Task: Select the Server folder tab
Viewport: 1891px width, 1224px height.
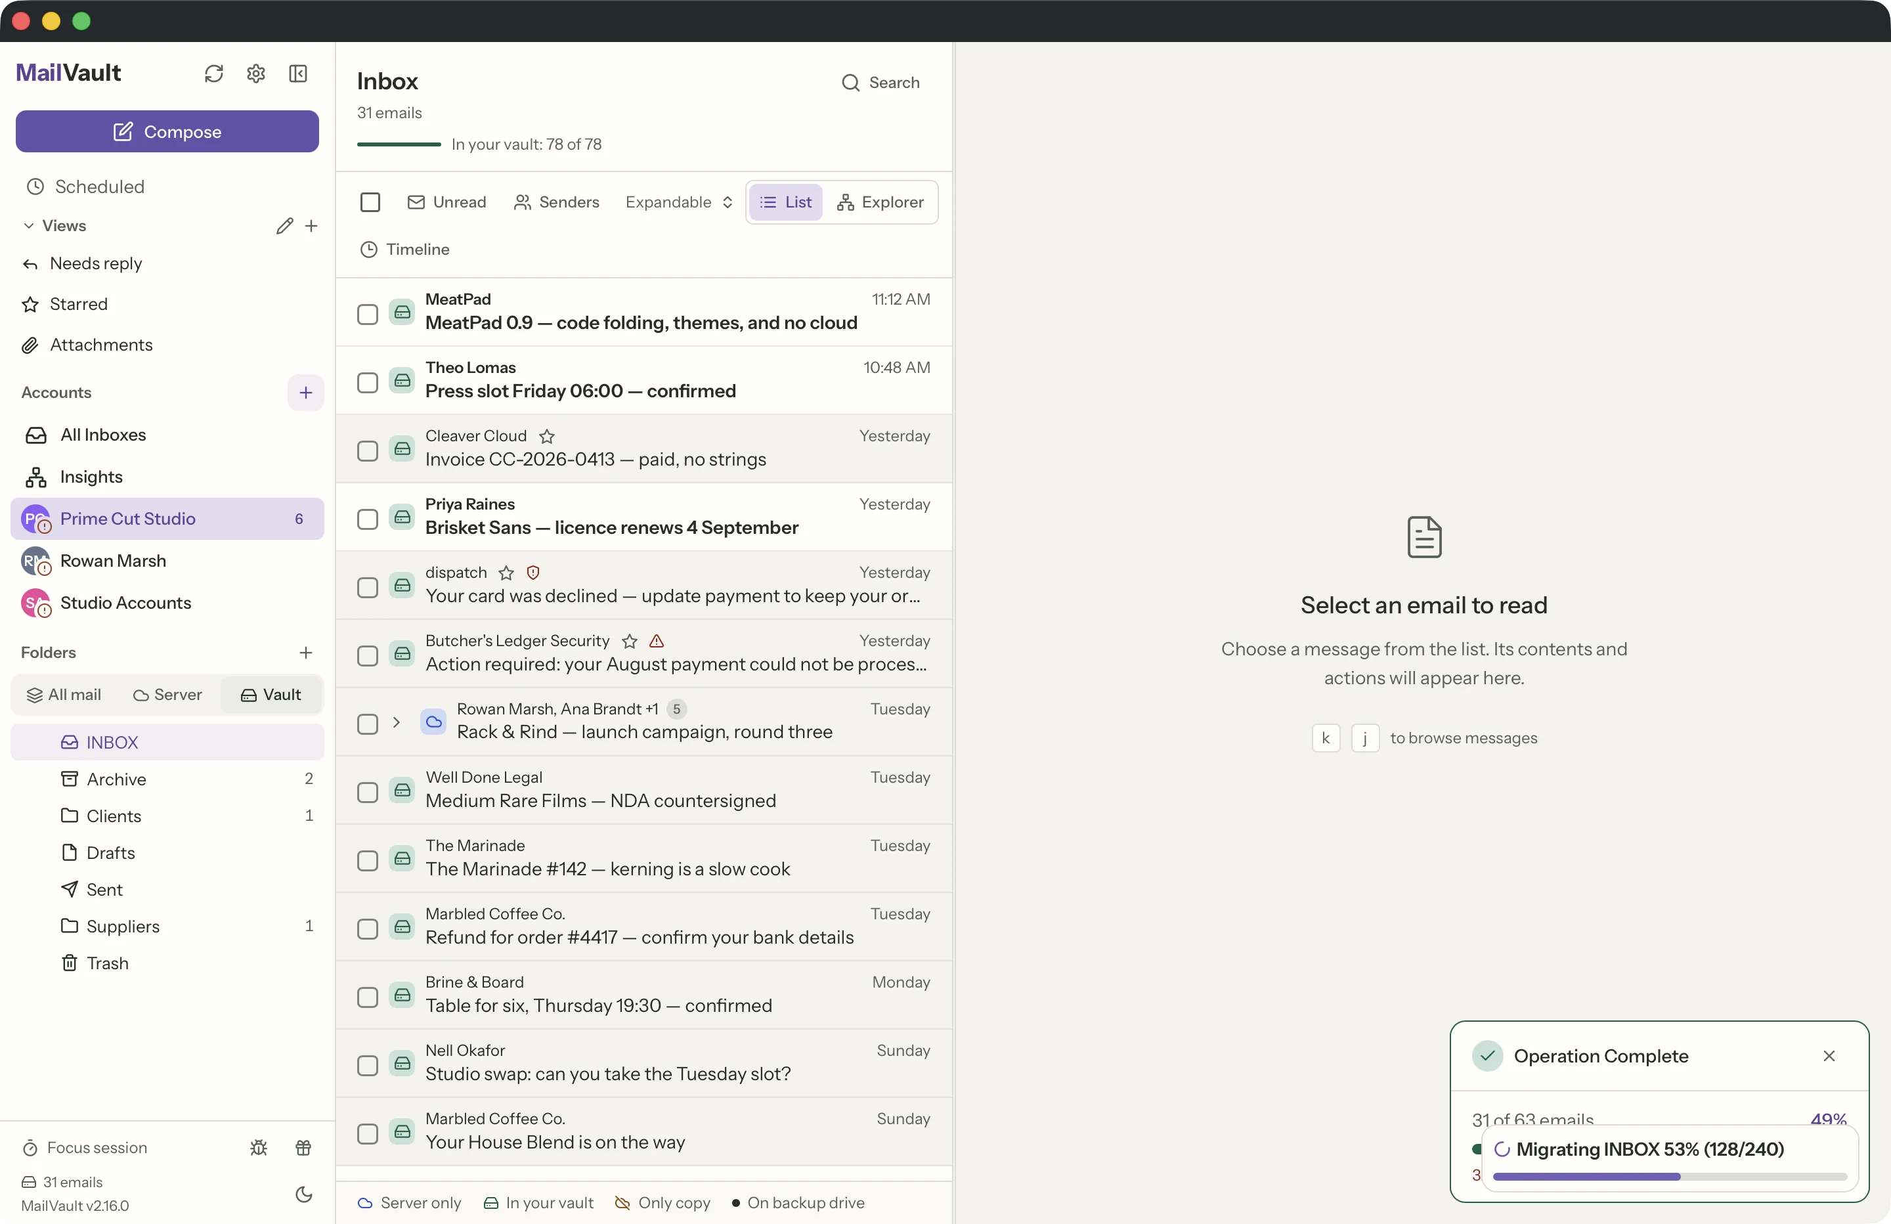Action: point(167,695)
